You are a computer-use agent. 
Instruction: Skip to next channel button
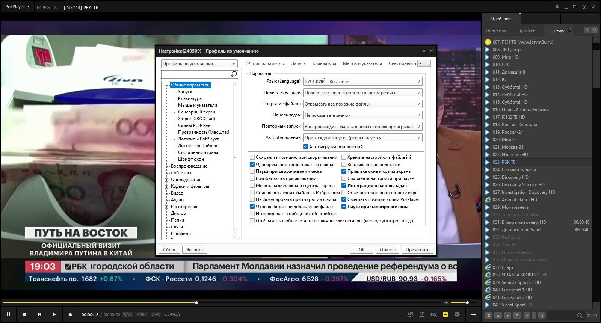55,314
